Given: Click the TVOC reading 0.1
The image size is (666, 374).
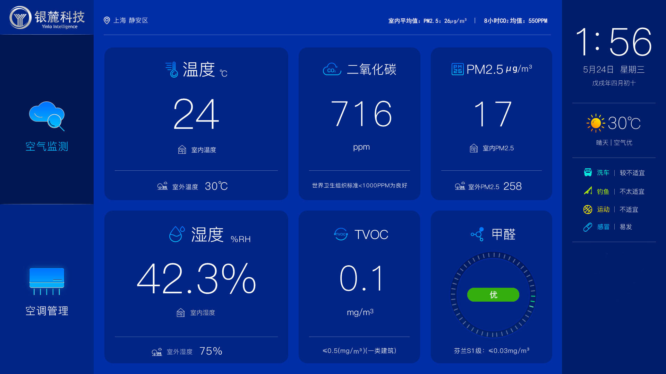Looking at the screenshot, I should click(x=361, y=278).
